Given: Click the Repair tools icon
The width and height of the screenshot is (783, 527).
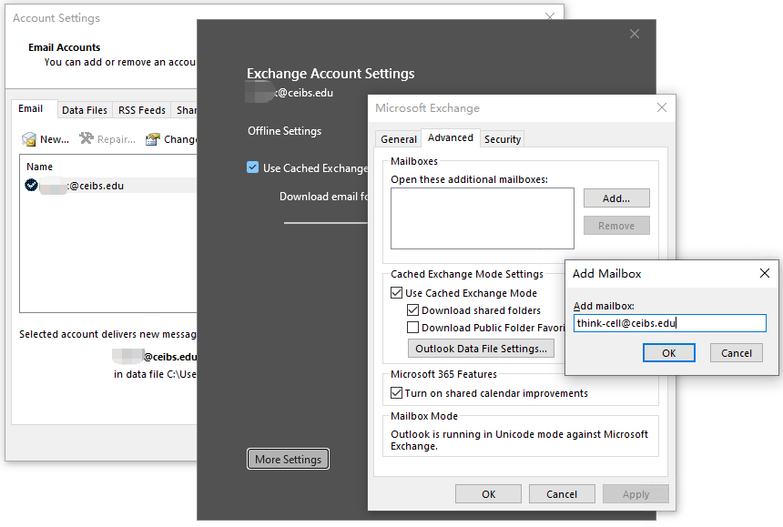Looking at the screenshot, I should [x=86, y=139].
